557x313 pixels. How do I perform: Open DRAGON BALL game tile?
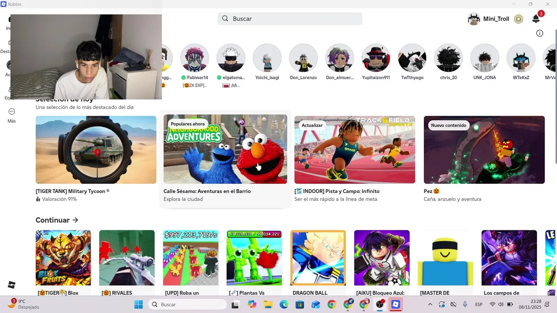[x=318, y=258]
